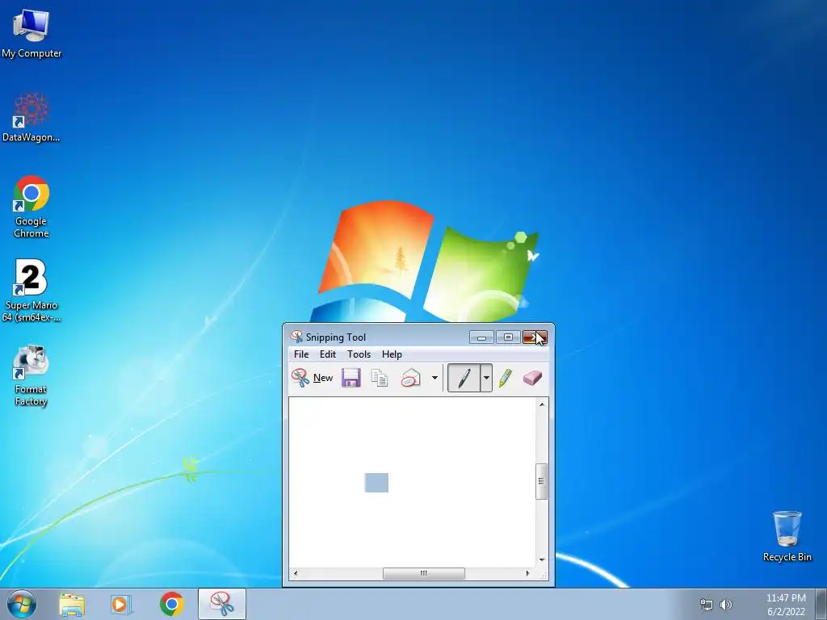
Task: Click vertical scrollbar down arrow
Action: point(542,560)
